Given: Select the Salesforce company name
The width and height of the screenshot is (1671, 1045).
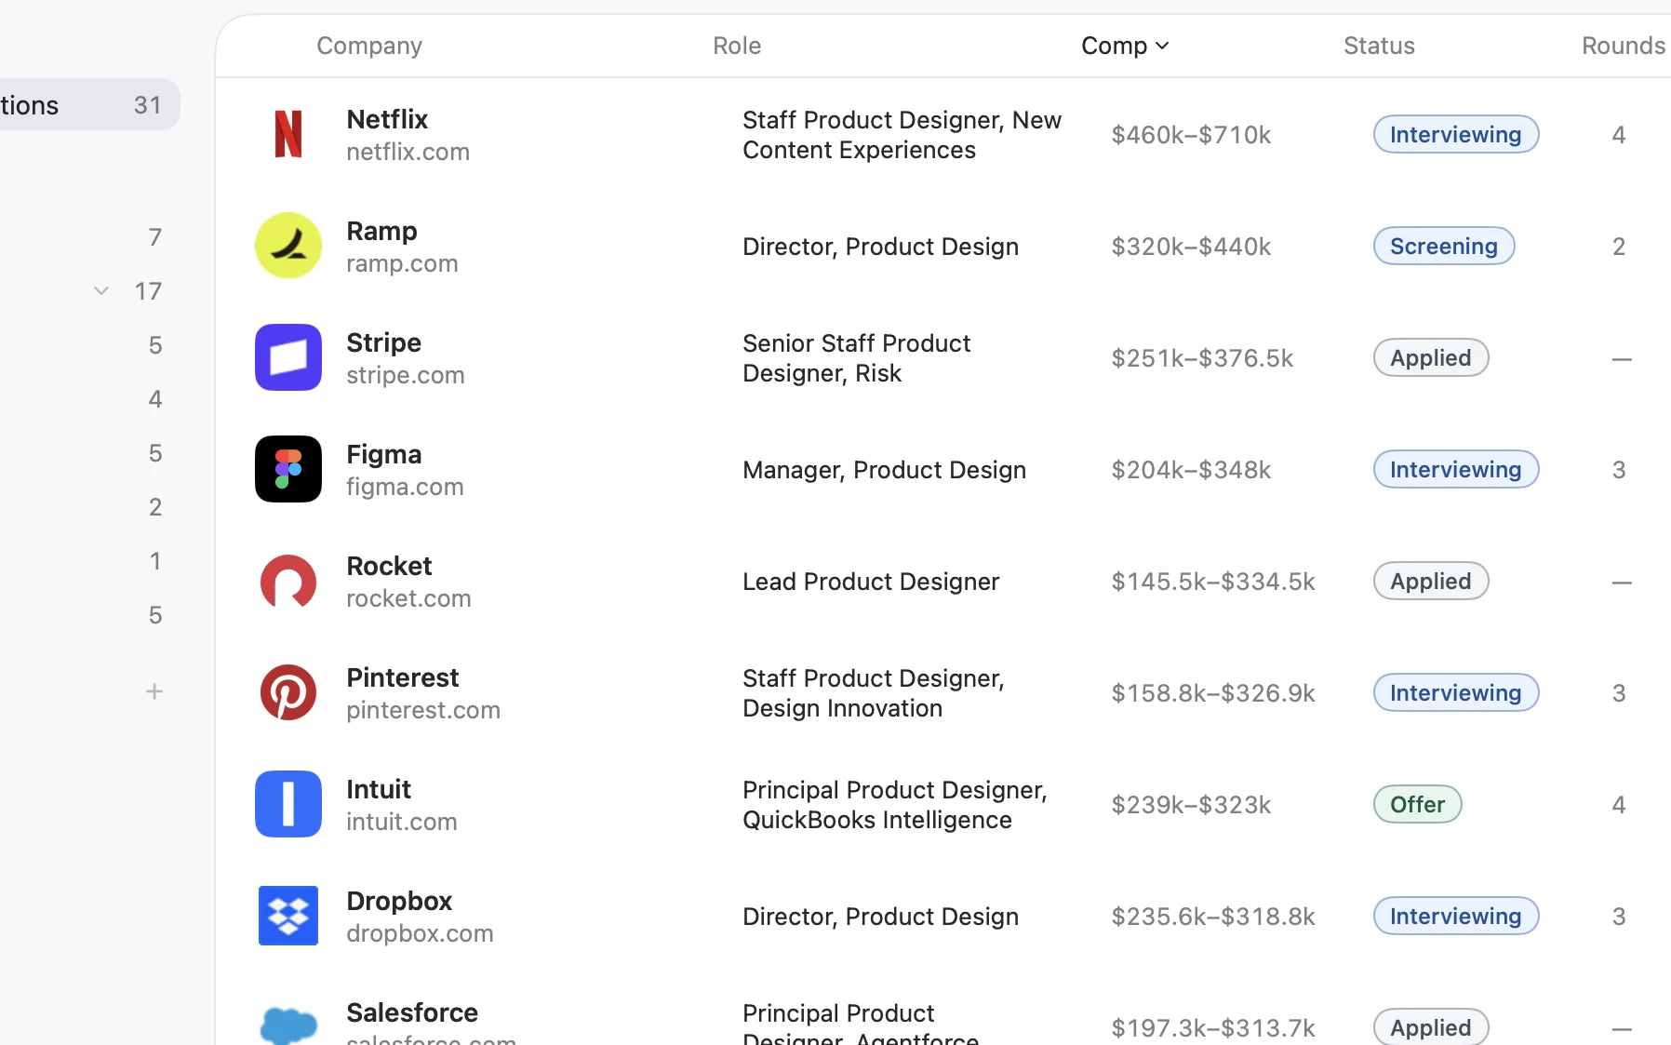Looking at the screenshot, I should click(x=412, y=1012).
